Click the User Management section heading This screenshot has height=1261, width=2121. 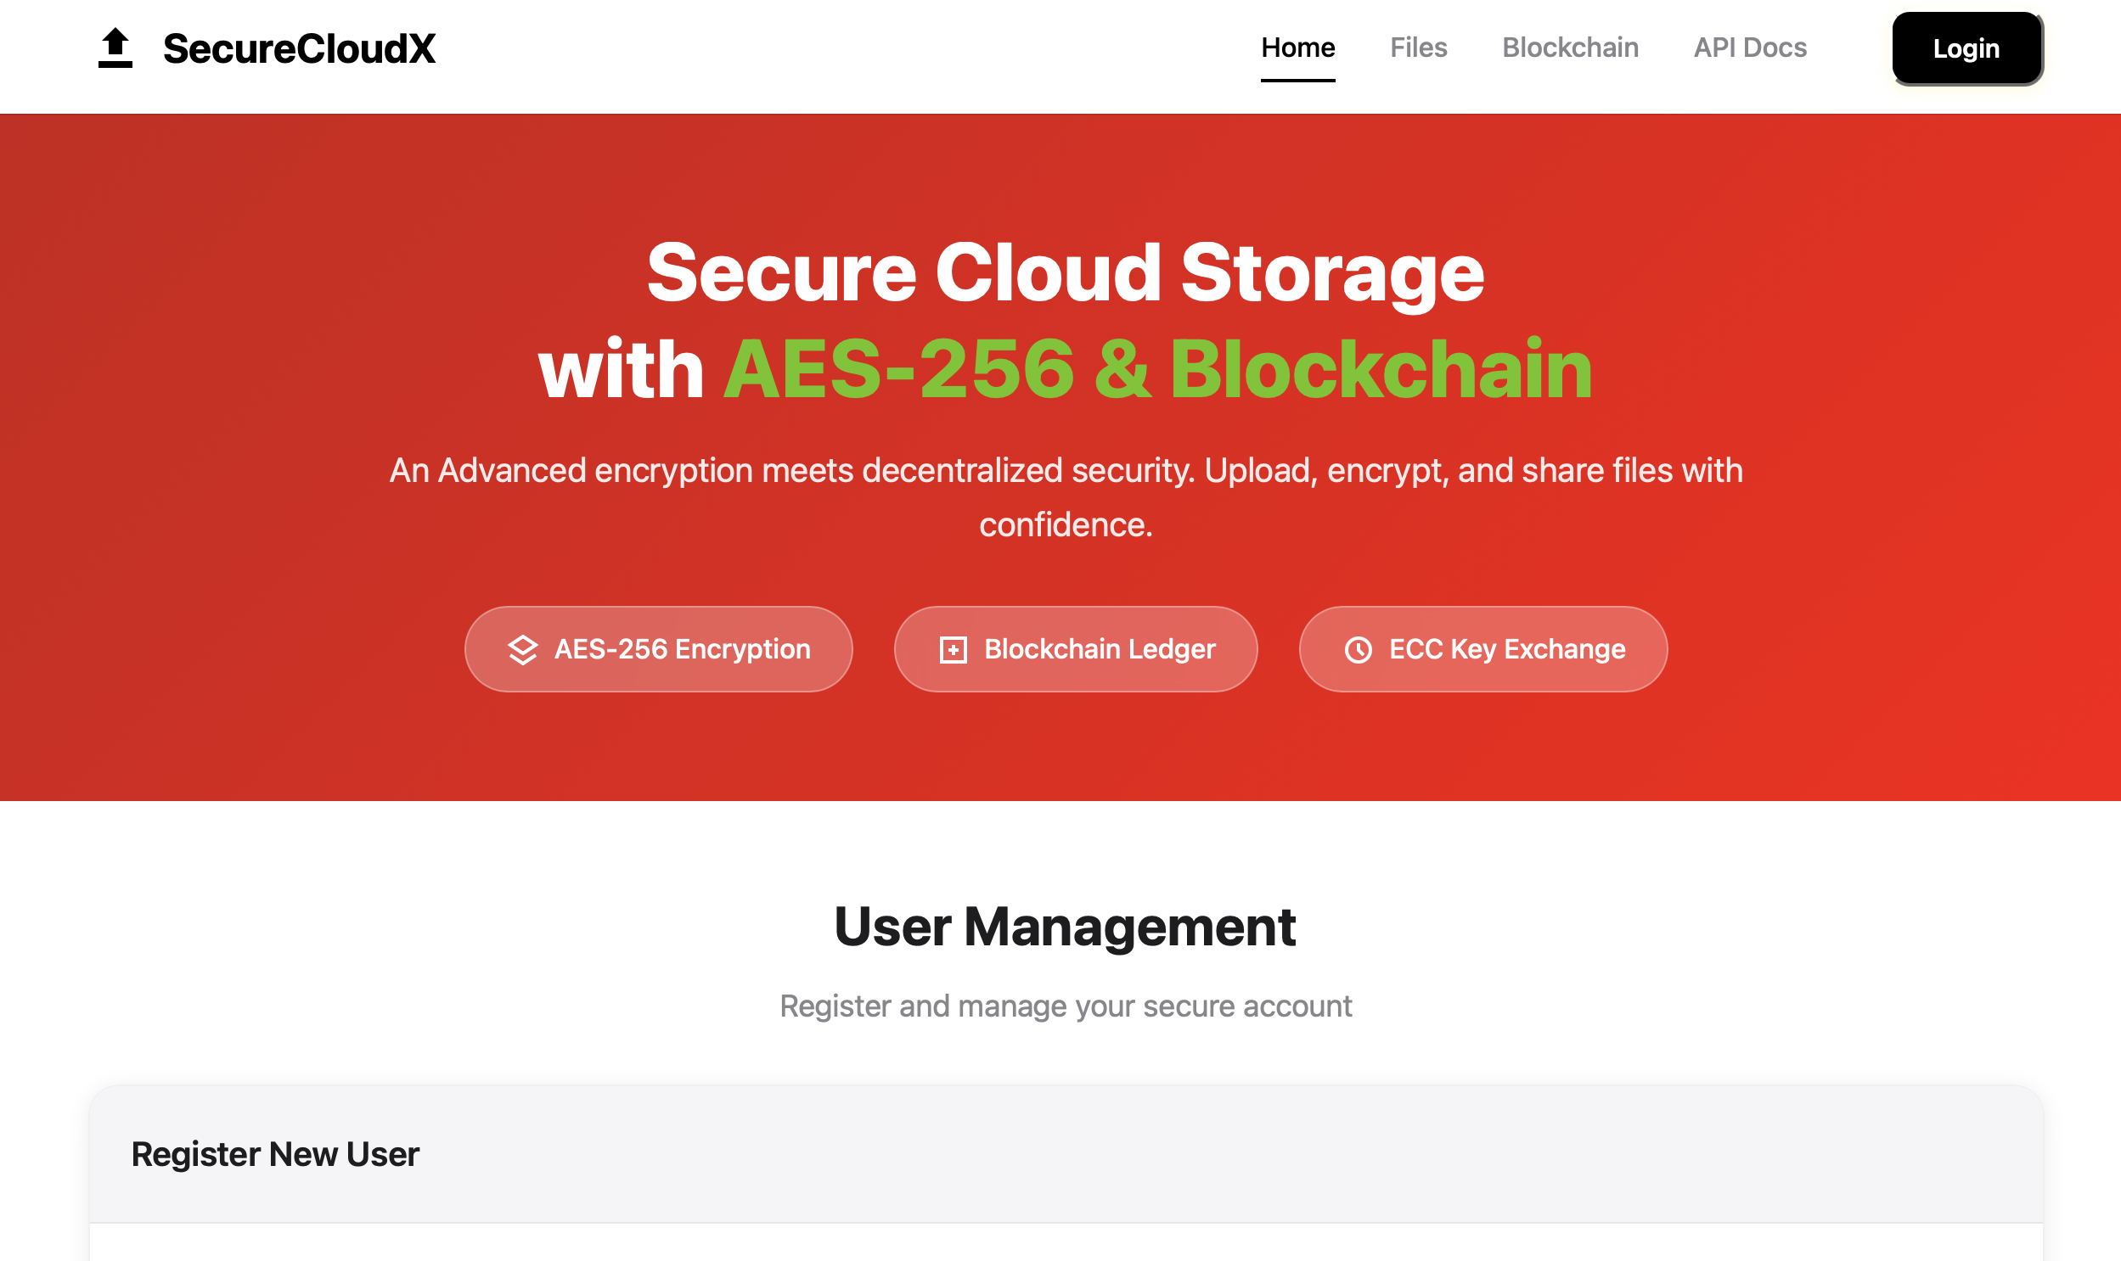pyautogui.click(x=1065, y=926)
